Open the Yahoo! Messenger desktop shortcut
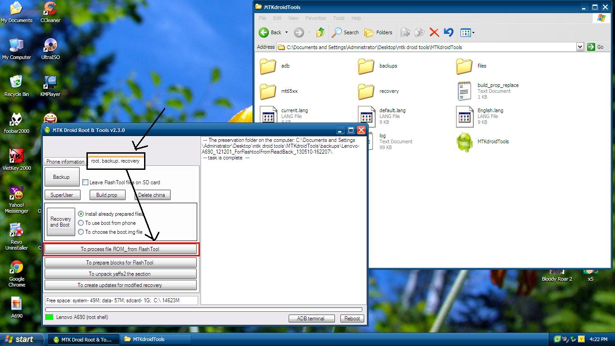 pyautogui.click(x=17, y=200)
